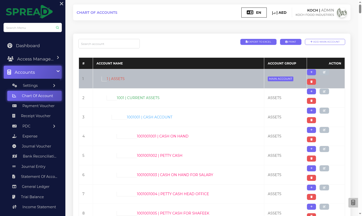362x216 pixels.
Task: Add sub-account under PETTY CASH
Action: (311, 149)
